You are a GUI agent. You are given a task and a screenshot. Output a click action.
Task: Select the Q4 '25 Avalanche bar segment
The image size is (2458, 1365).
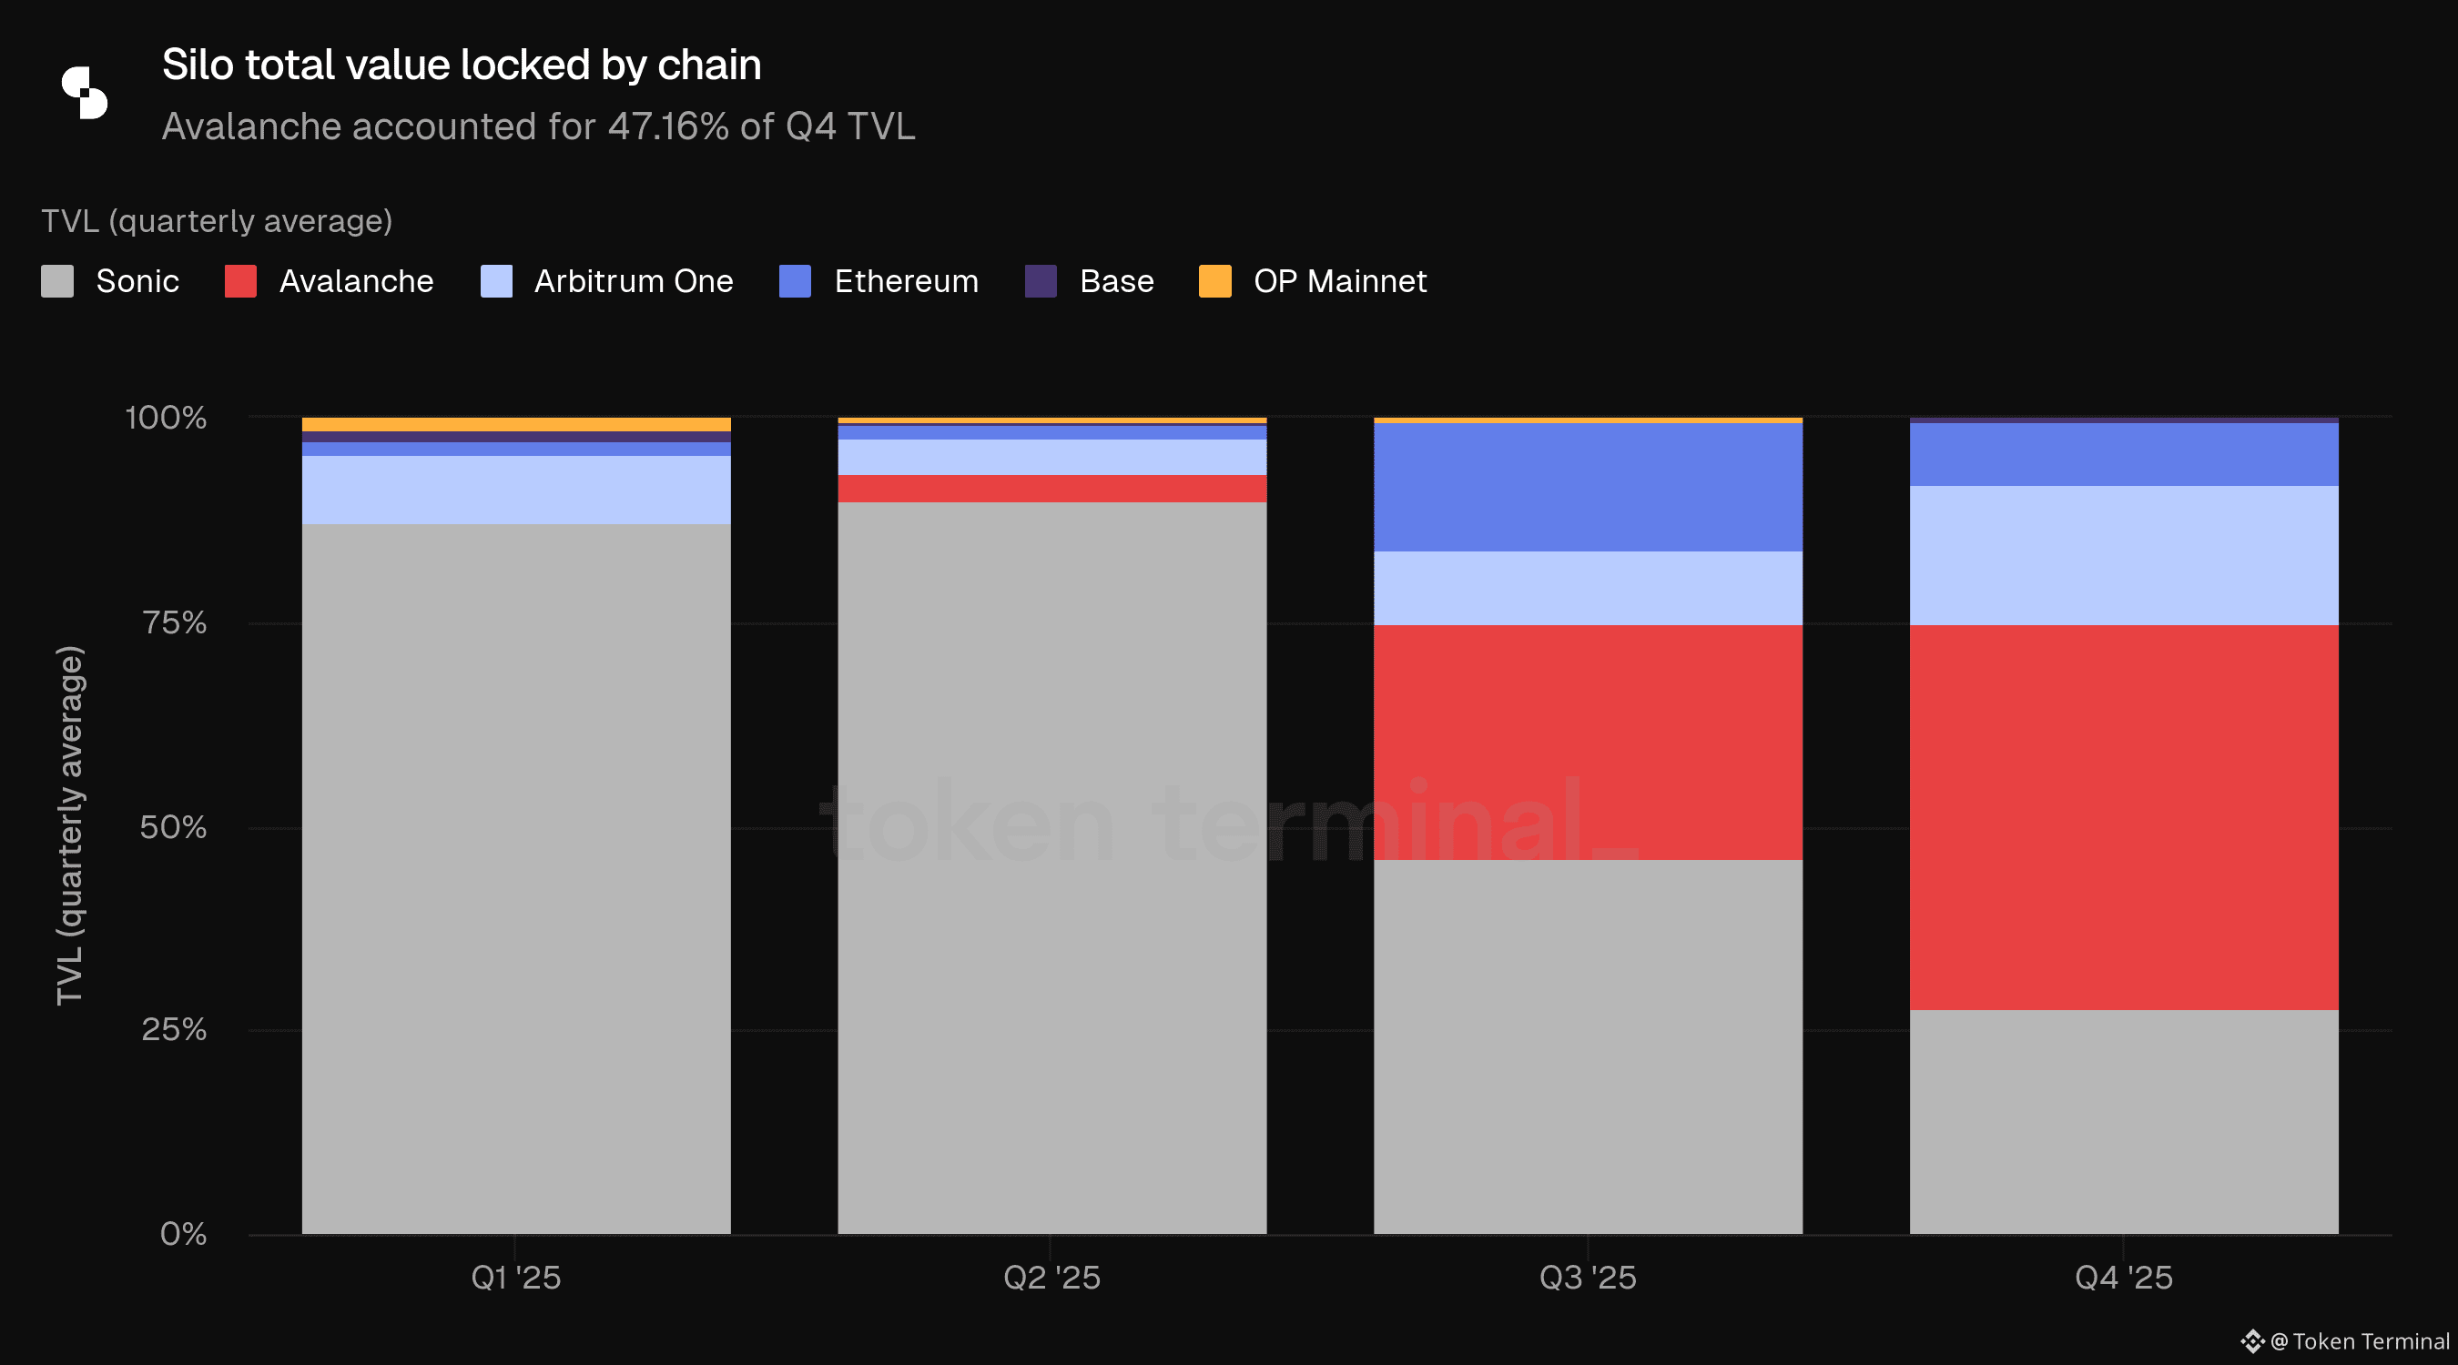[2123, 816]
